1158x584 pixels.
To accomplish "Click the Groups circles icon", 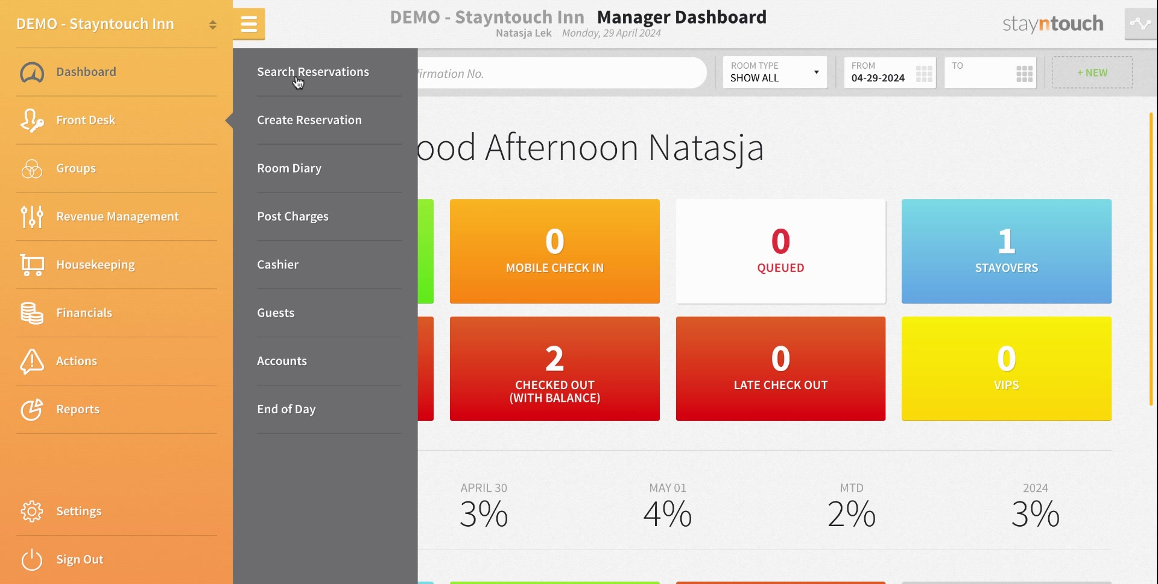I will (x=32, y=168).
